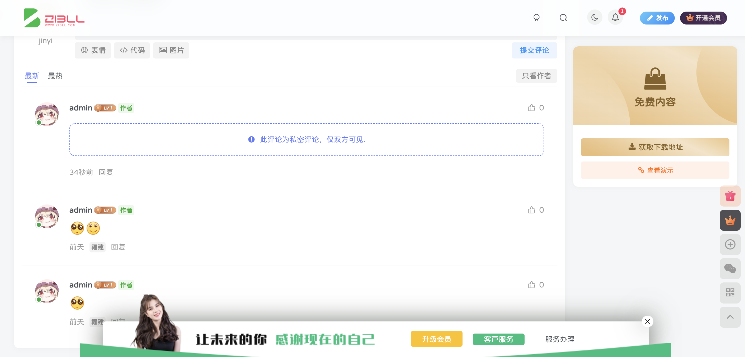Open site search with the magnifier icon
The image size is (745, 357).
point(563,17)
